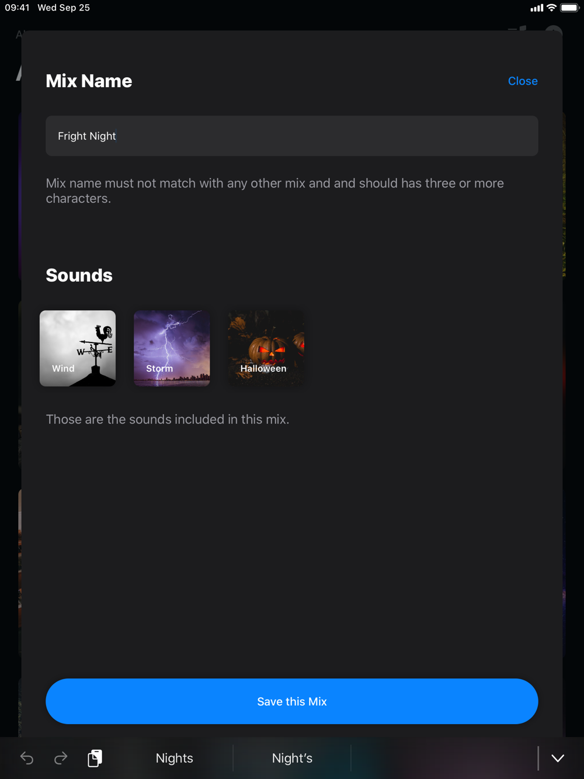The height and width of the screenshot is (779, 584).
Task: Select the Wind sound thumbnail
Action: (x=78, y=348)
